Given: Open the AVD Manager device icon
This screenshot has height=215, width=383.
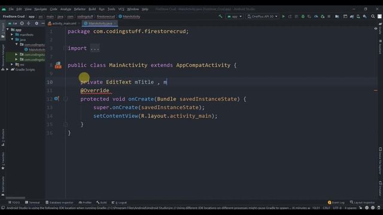Looking at the screenshot, I should coord(358,16).
